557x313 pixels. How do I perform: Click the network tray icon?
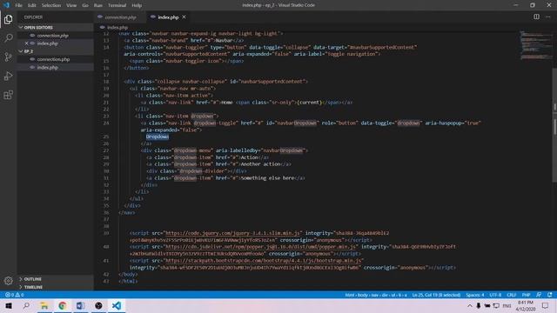coord(496,305)
